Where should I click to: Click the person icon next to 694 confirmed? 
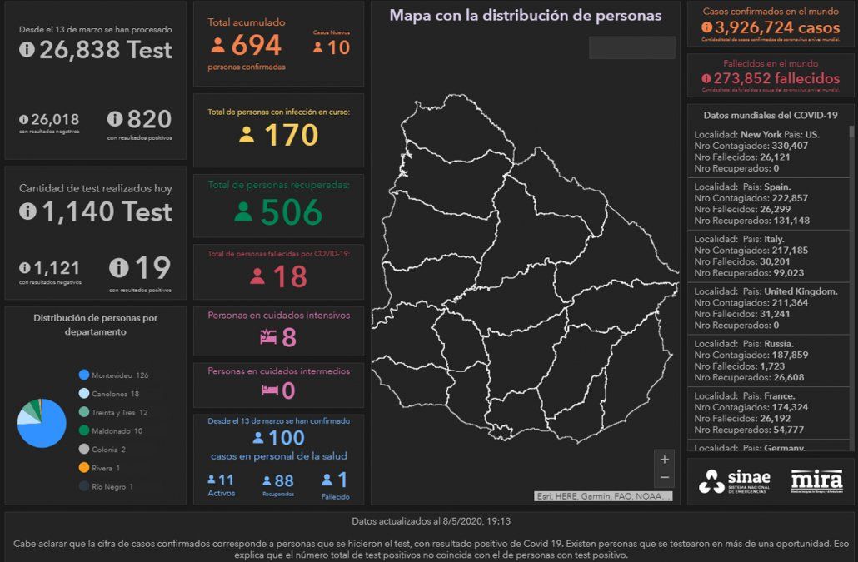point(218,45)
